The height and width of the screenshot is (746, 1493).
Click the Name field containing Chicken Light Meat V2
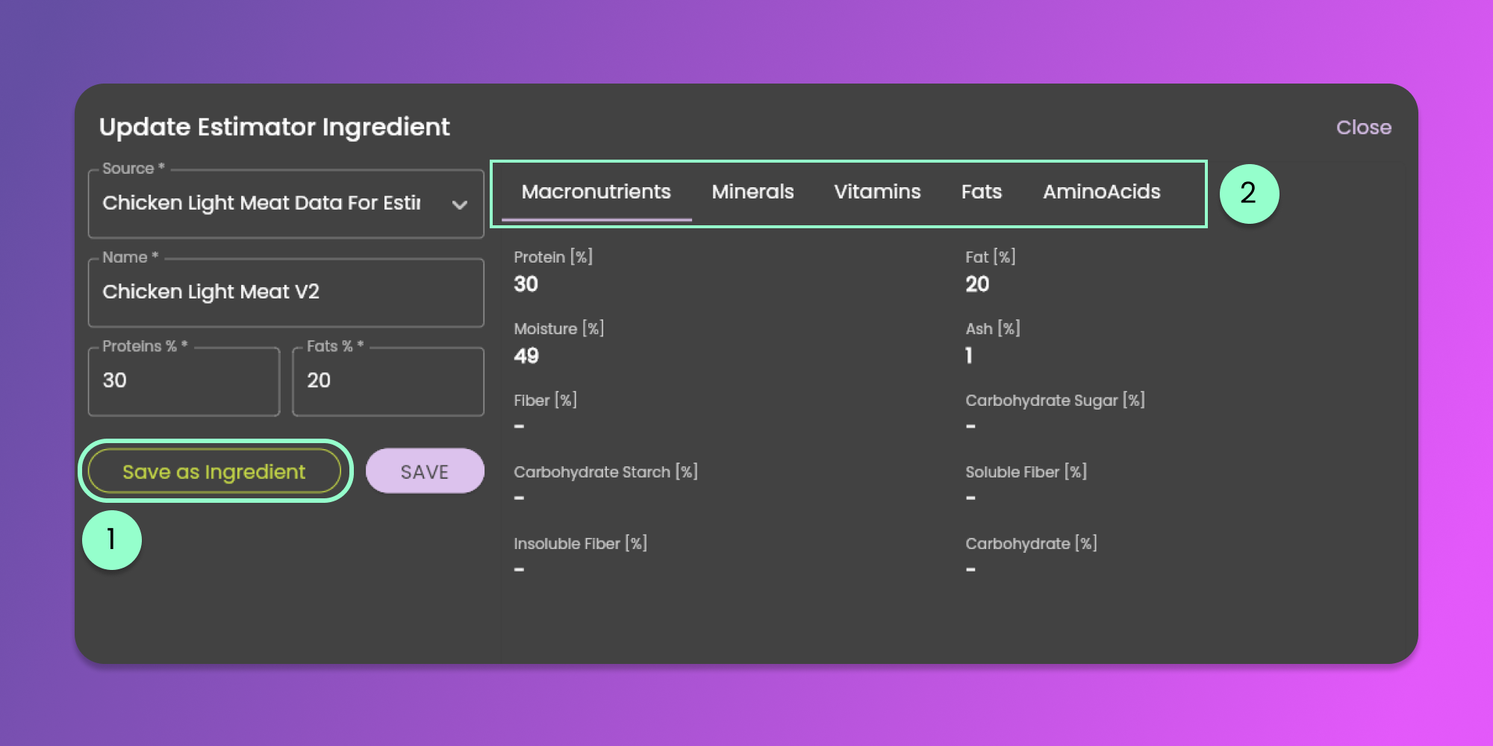(x=285, y=292)
